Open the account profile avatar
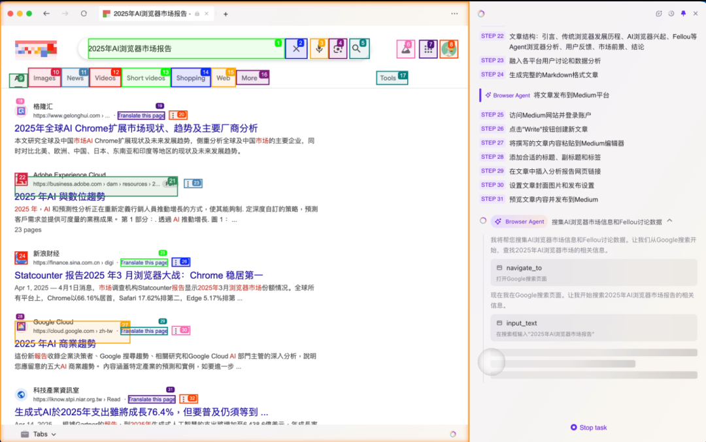706x442 pixels. click(449, 49)
